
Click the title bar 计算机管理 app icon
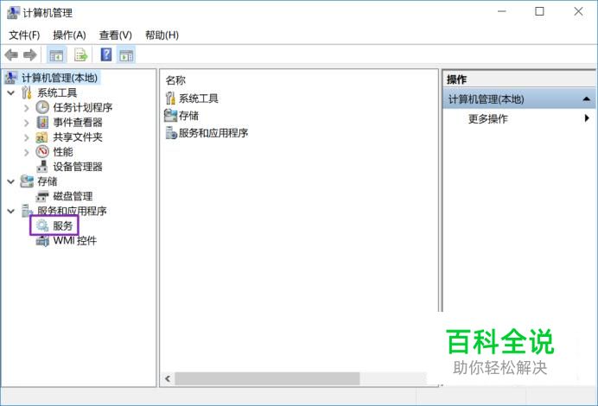[x=13, y=13]
